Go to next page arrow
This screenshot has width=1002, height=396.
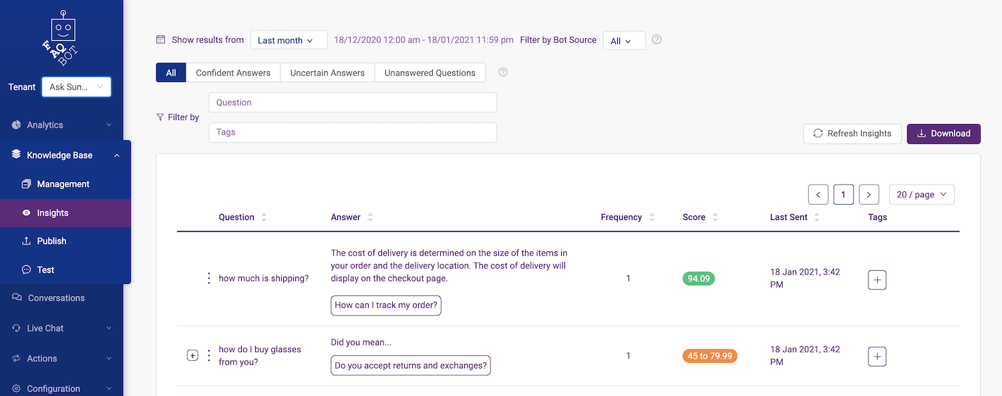868,195
